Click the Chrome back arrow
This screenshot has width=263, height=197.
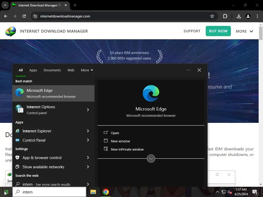(x=6, y=16)
